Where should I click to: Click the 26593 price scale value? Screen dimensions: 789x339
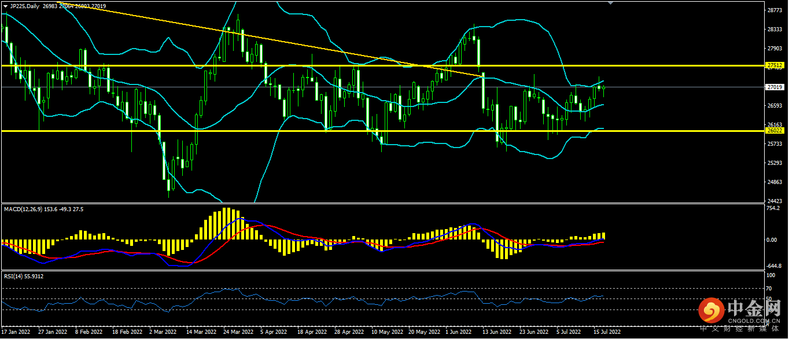tap(774, 106)
